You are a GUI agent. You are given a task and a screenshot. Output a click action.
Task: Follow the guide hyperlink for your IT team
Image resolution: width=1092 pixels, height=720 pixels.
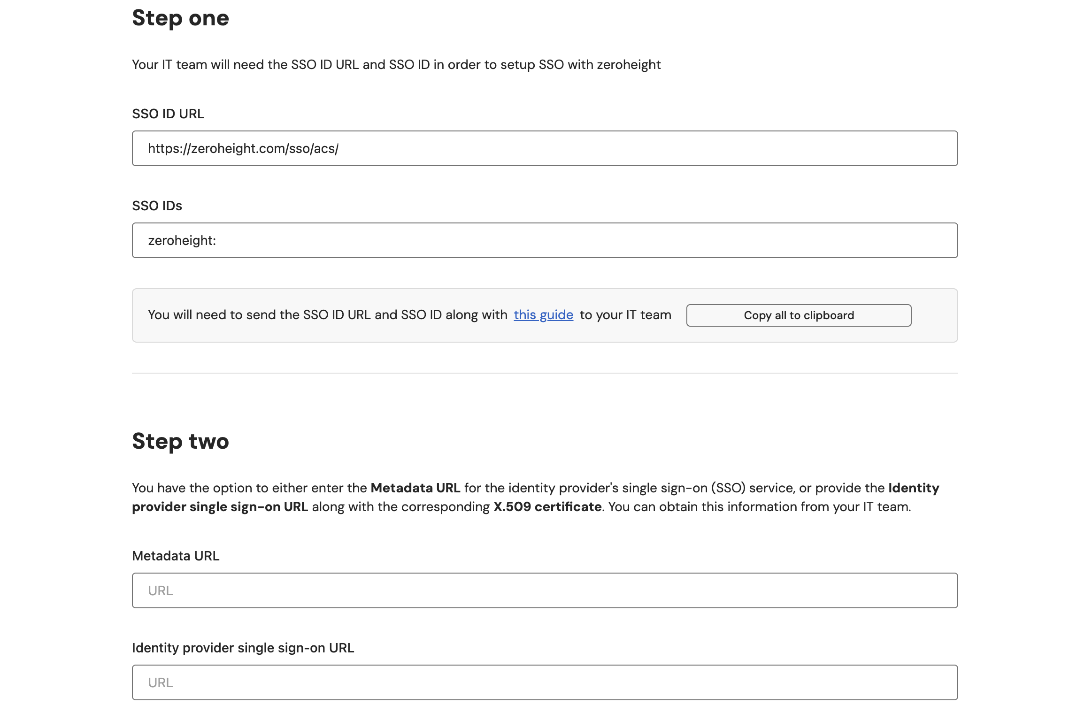(x=543, y=315)
